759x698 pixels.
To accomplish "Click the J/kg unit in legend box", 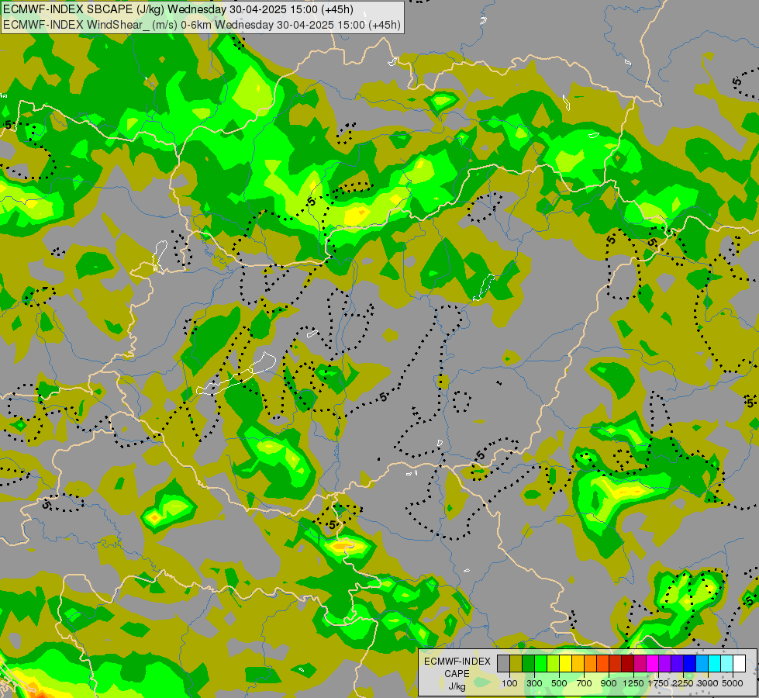I will 457,686.
